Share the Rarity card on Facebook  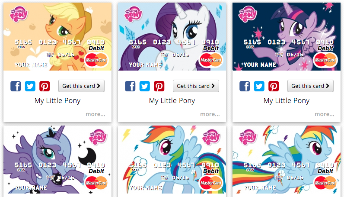pos(130,86)
